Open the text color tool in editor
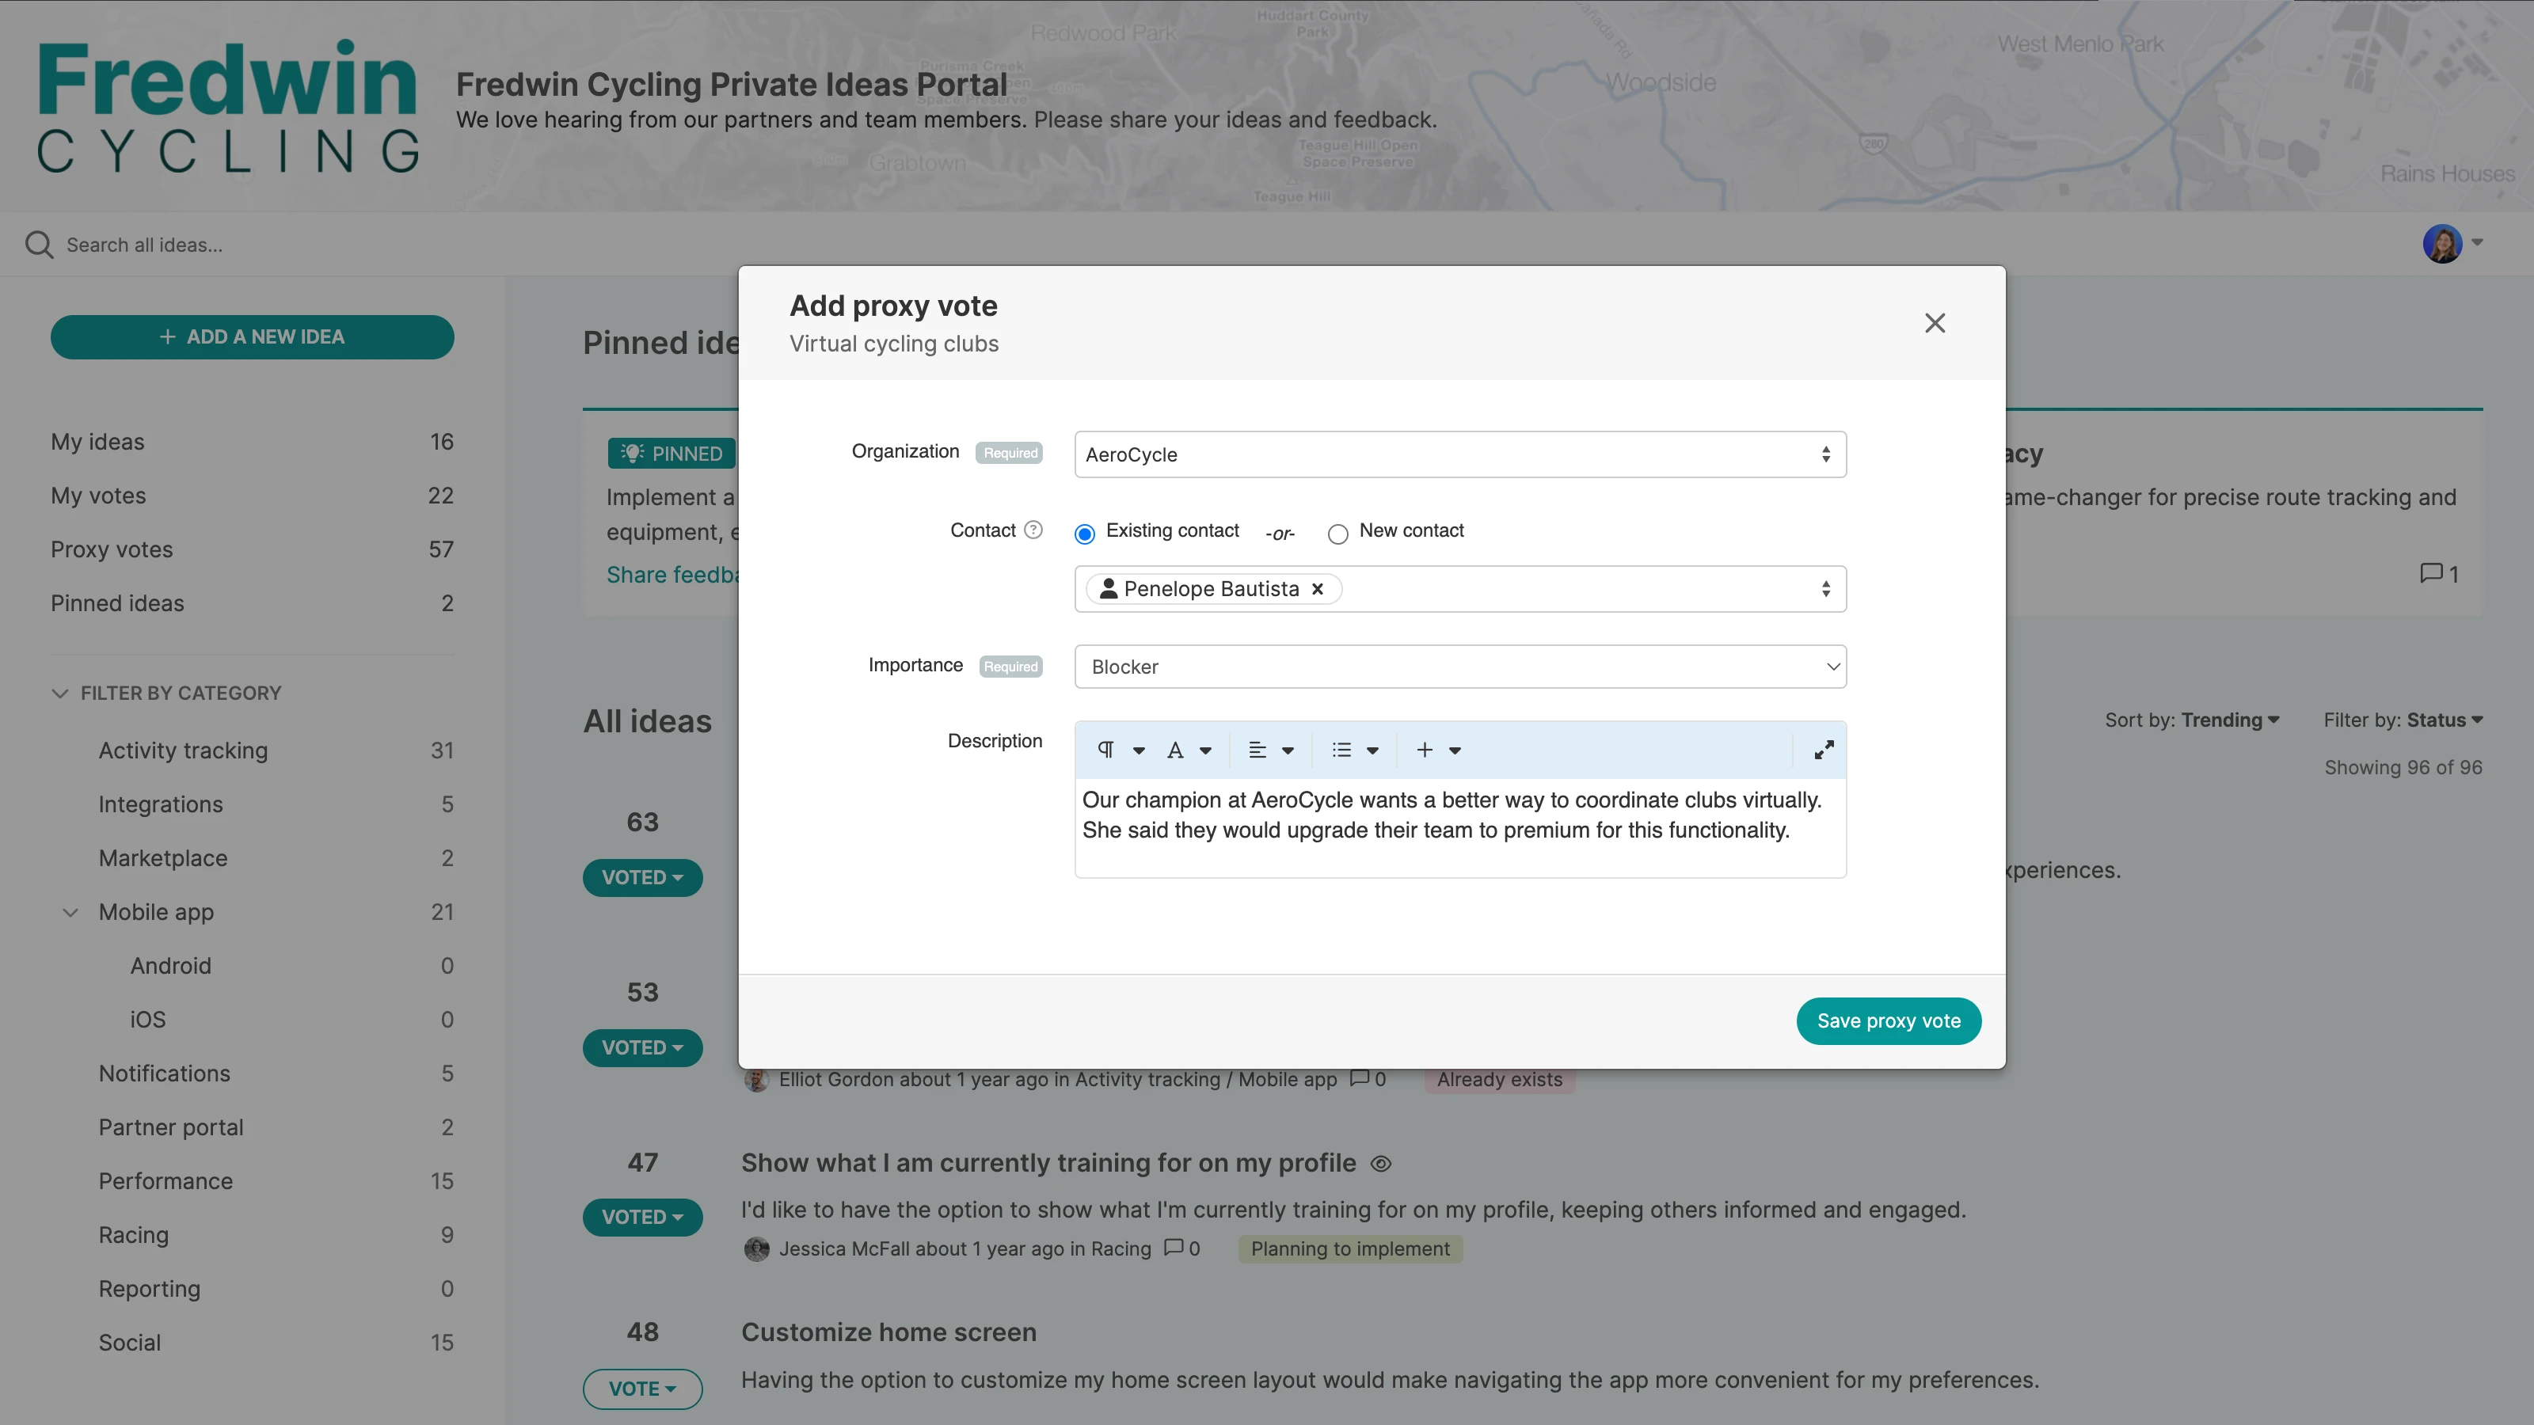The image size is (2534, 1425). tap(1177, 750)
